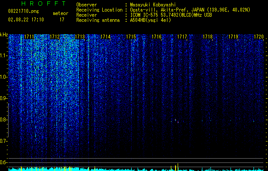Click the gray vertical range bar at left edge
Viewport: 268px width, 171px height.
pyautogui.click(x=8, y=121)
